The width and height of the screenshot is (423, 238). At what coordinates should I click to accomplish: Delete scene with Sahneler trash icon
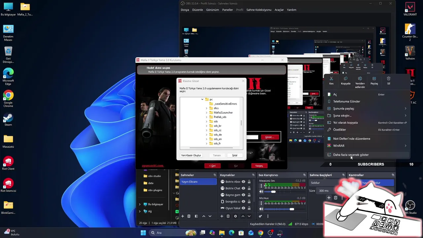pyautogui.click(x=189, y=216)
